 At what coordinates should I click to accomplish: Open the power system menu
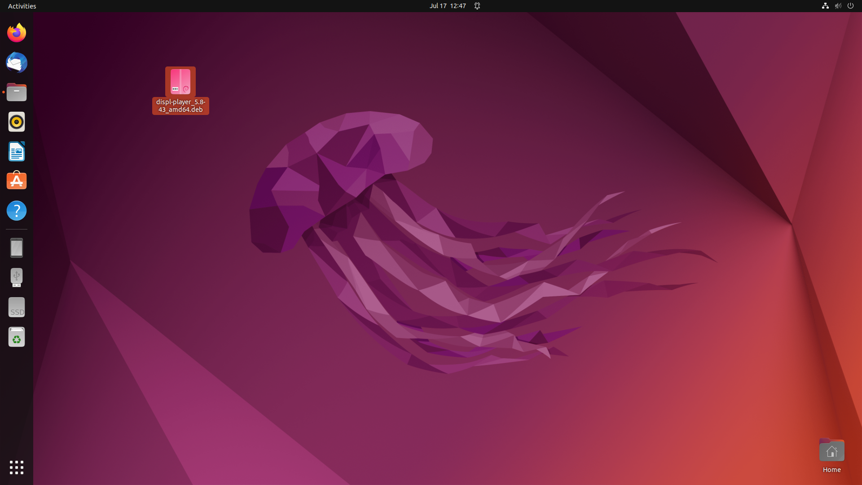(850, 6)
